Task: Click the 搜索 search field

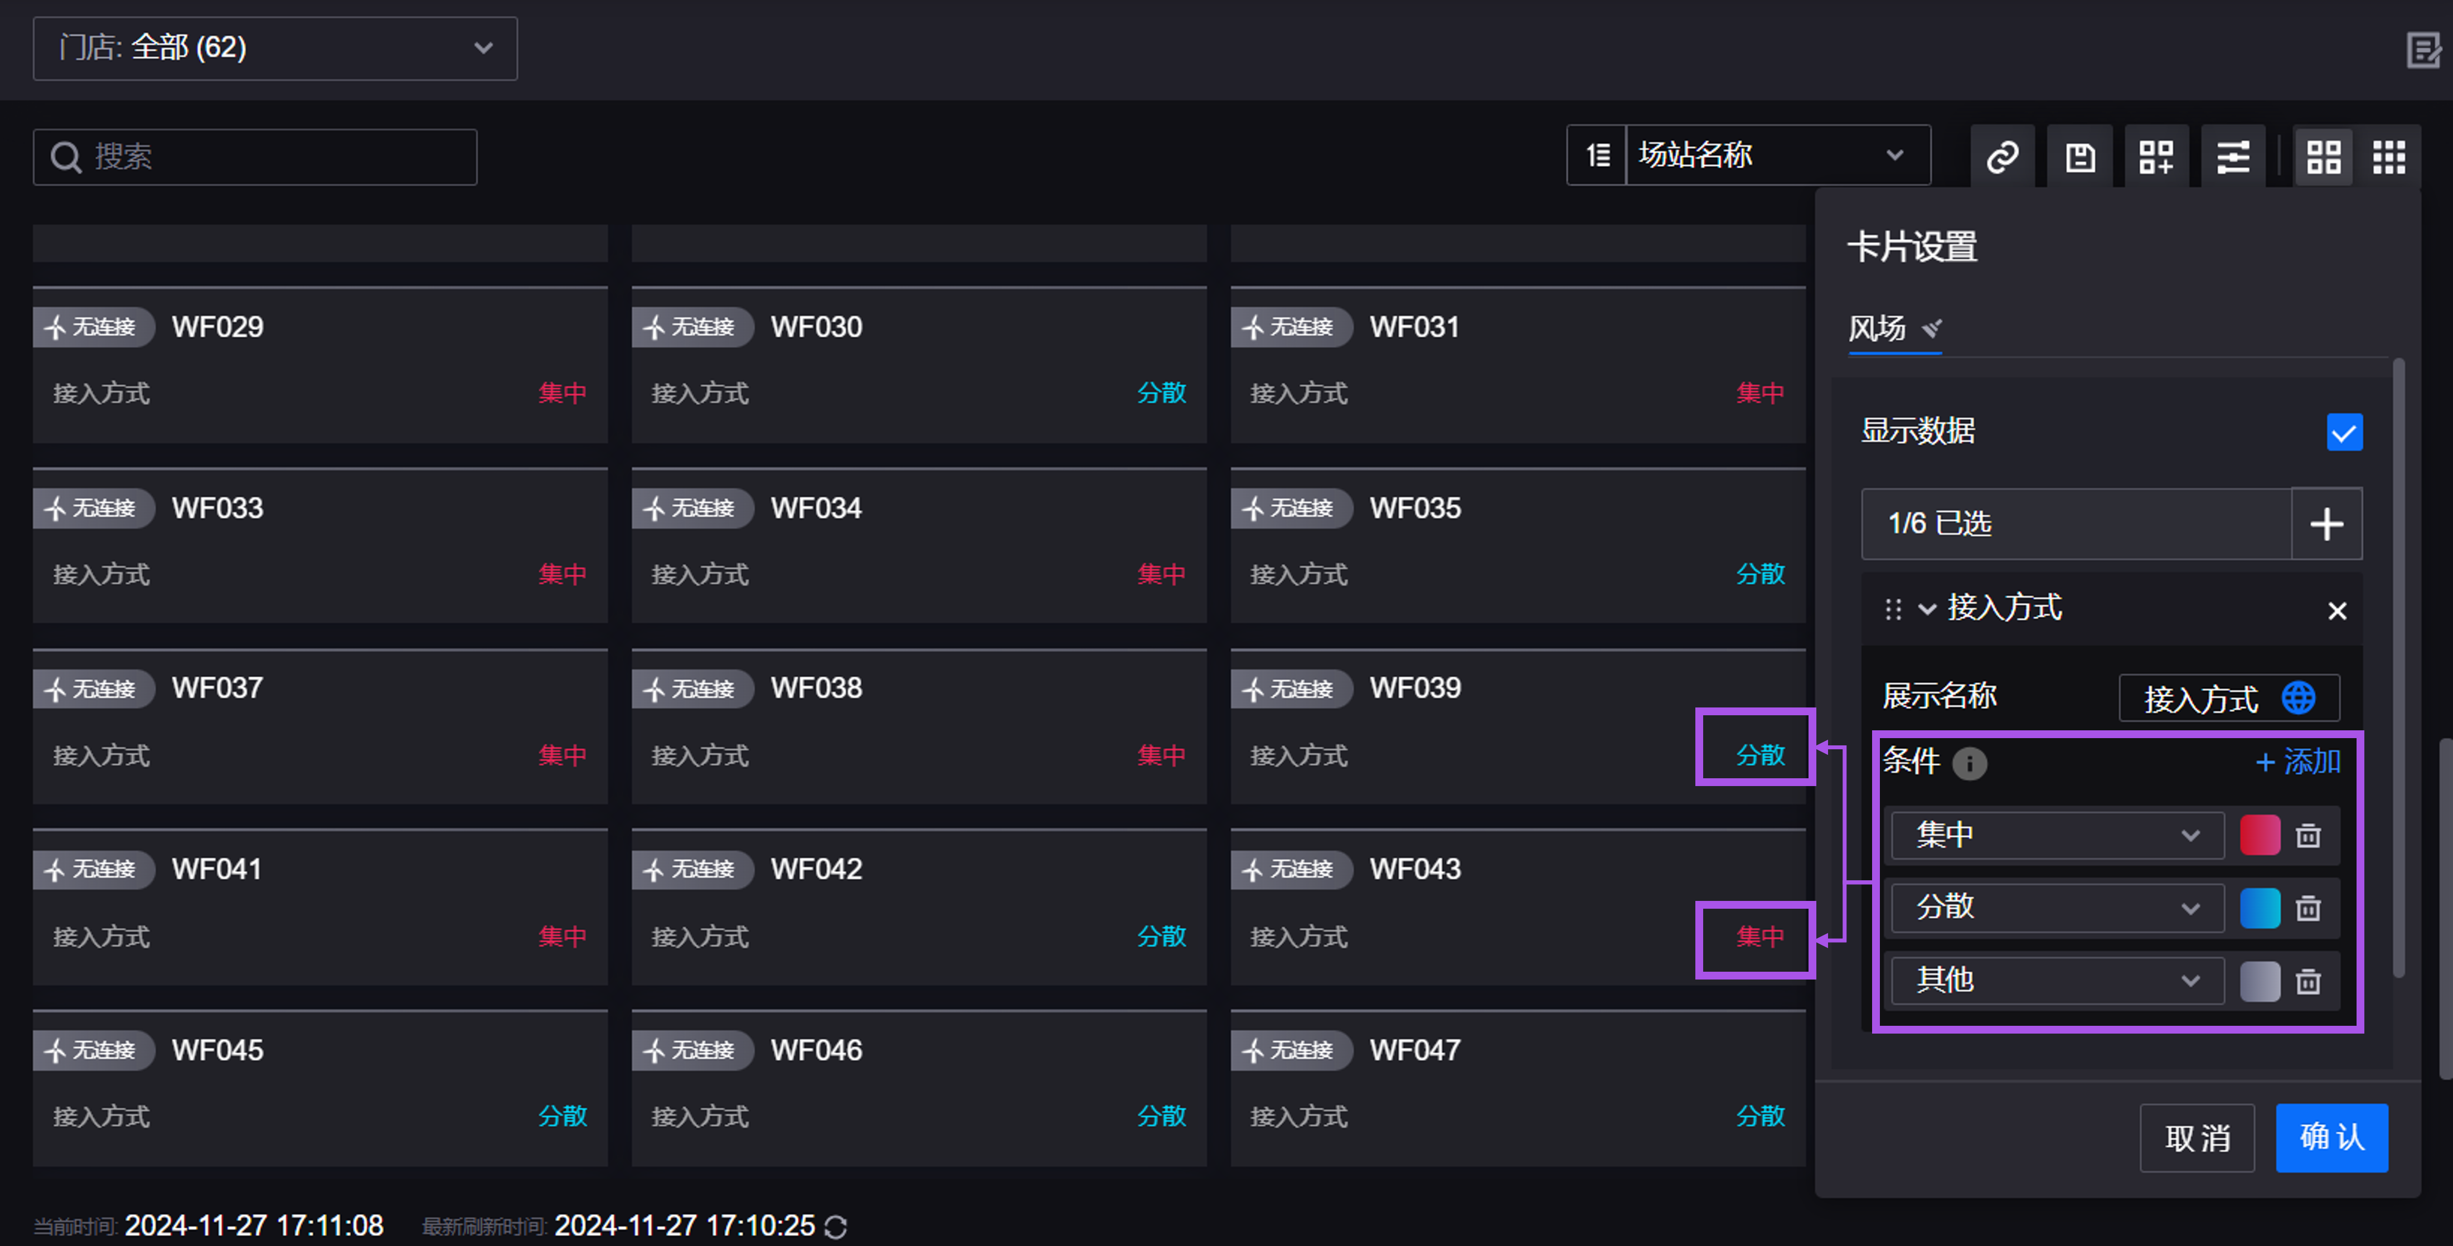Action: coord(255,157)
